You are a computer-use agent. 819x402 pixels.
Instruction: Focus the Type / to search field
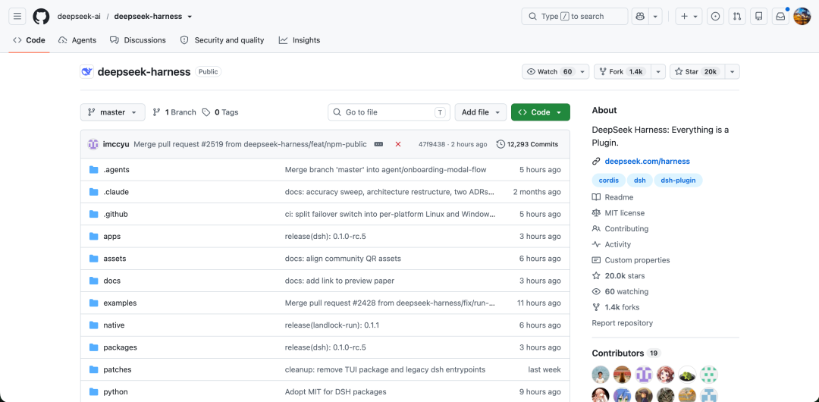(x=575, y=16)
